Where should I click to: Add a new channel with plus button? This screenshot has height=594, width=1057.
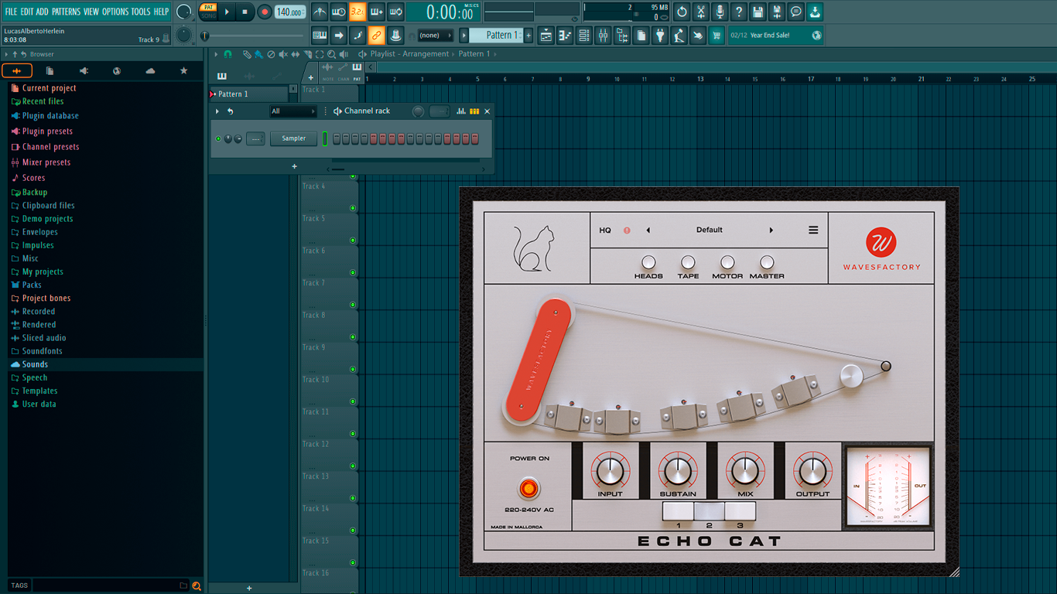[x=294, y=166]
